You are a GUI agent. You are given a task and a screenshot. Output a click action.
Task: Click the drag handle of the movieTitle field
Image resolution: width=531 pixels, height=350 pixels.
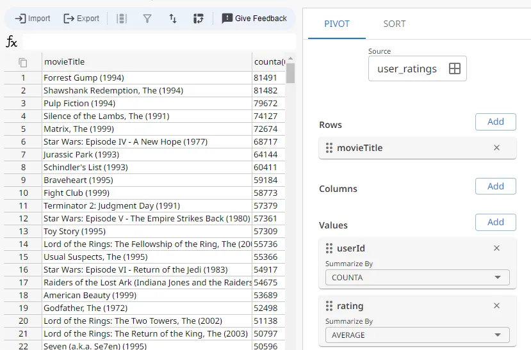click(x=329, y=148)
